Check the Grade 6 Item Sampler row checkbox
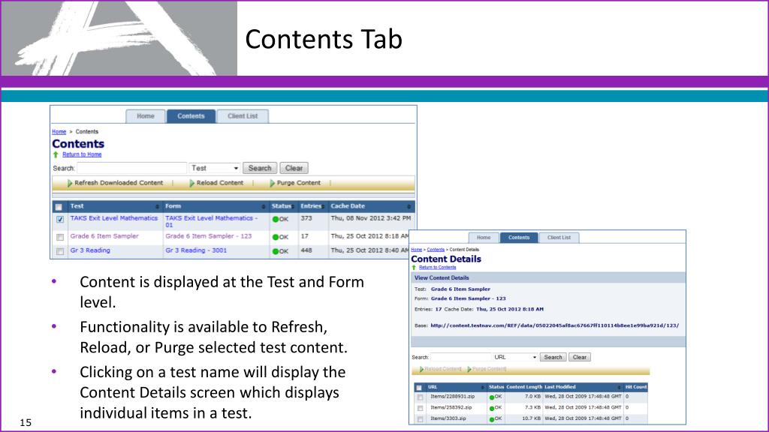 tap(60, 237)
